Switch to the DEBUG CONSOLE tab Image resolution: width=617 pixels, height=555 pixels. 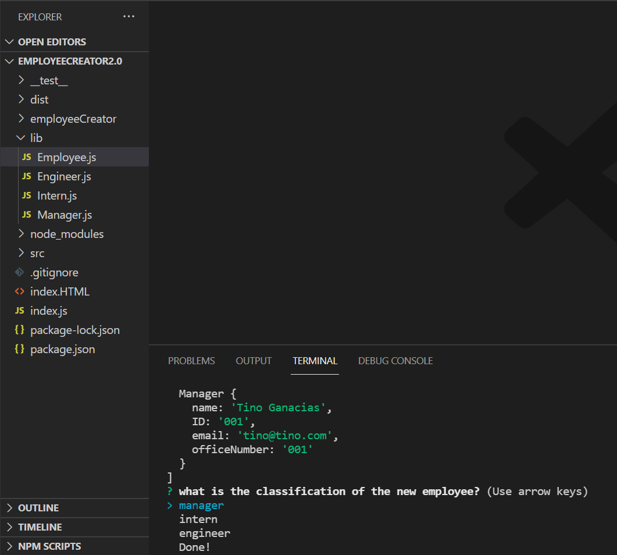[x=395, y=361]
